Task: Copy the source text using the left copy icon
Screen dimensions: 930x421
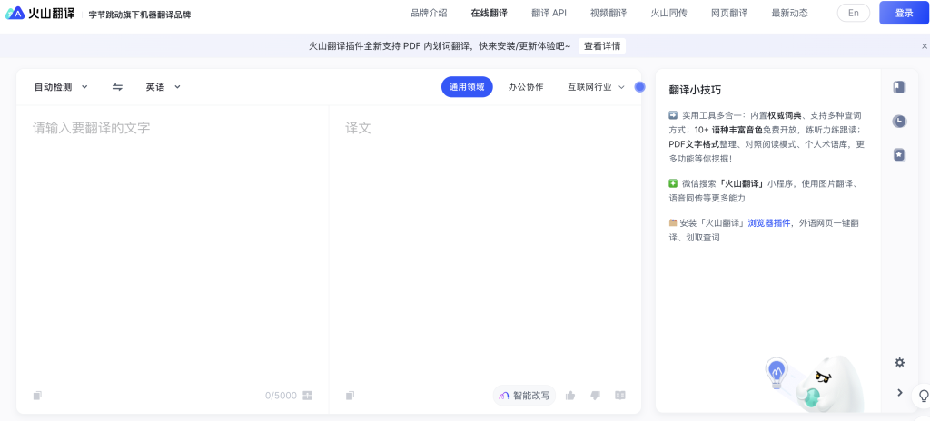Action: [x=37, y=396]
